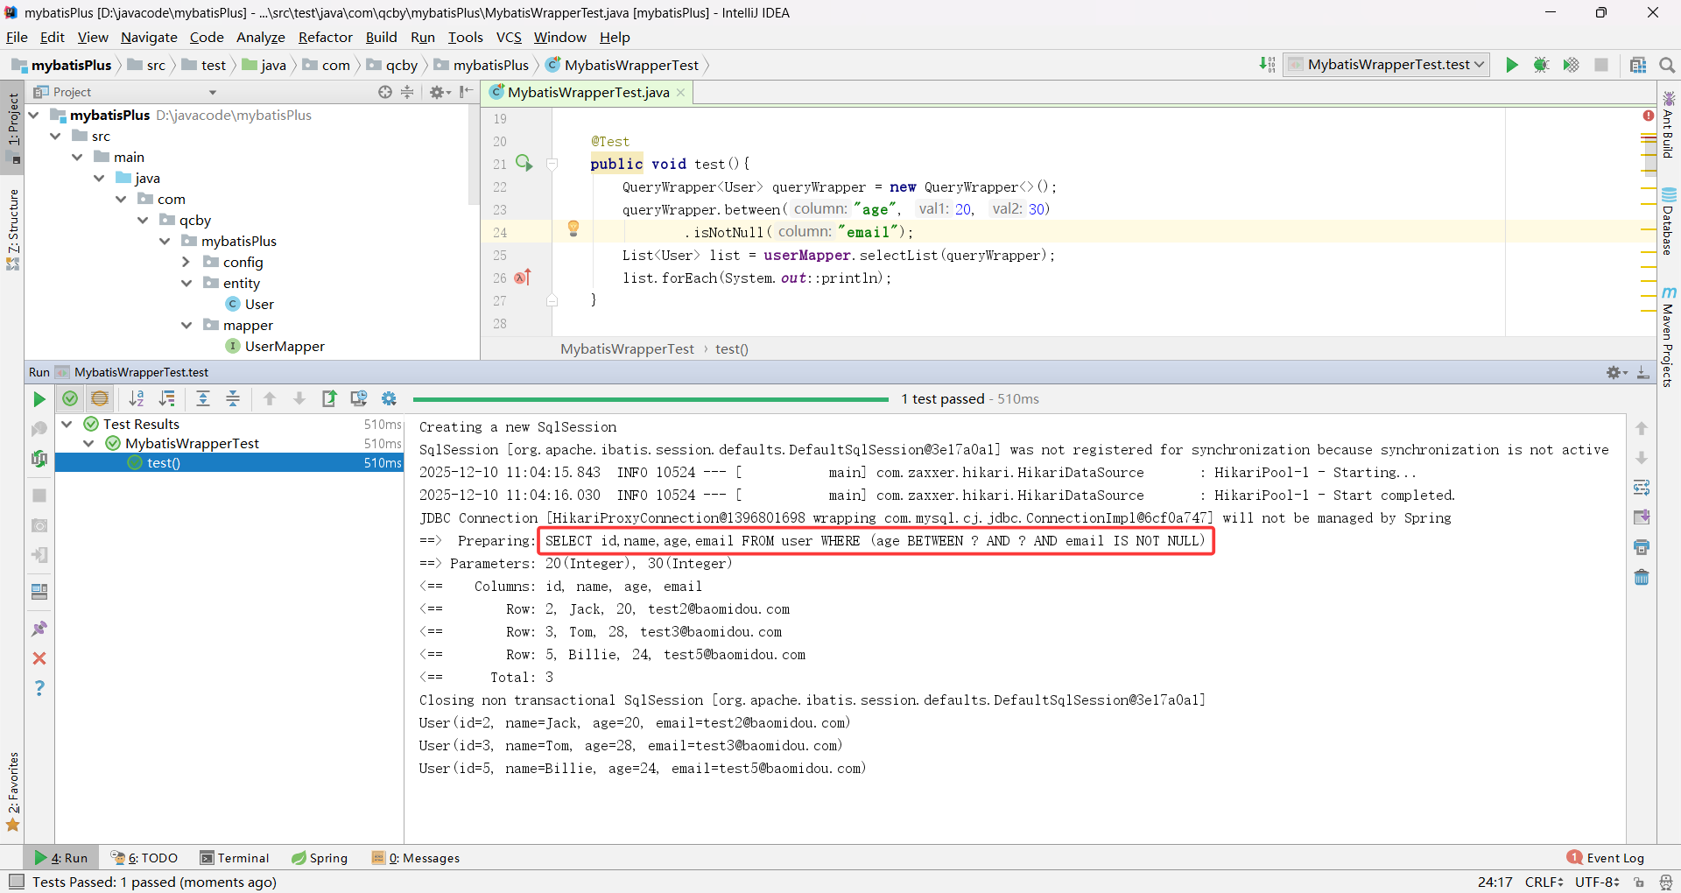The width and height of the screenshot is (1681, 893).
Task: Rerun tests in the Run panel
Action: pyautogui.click(x=39, y=399)
